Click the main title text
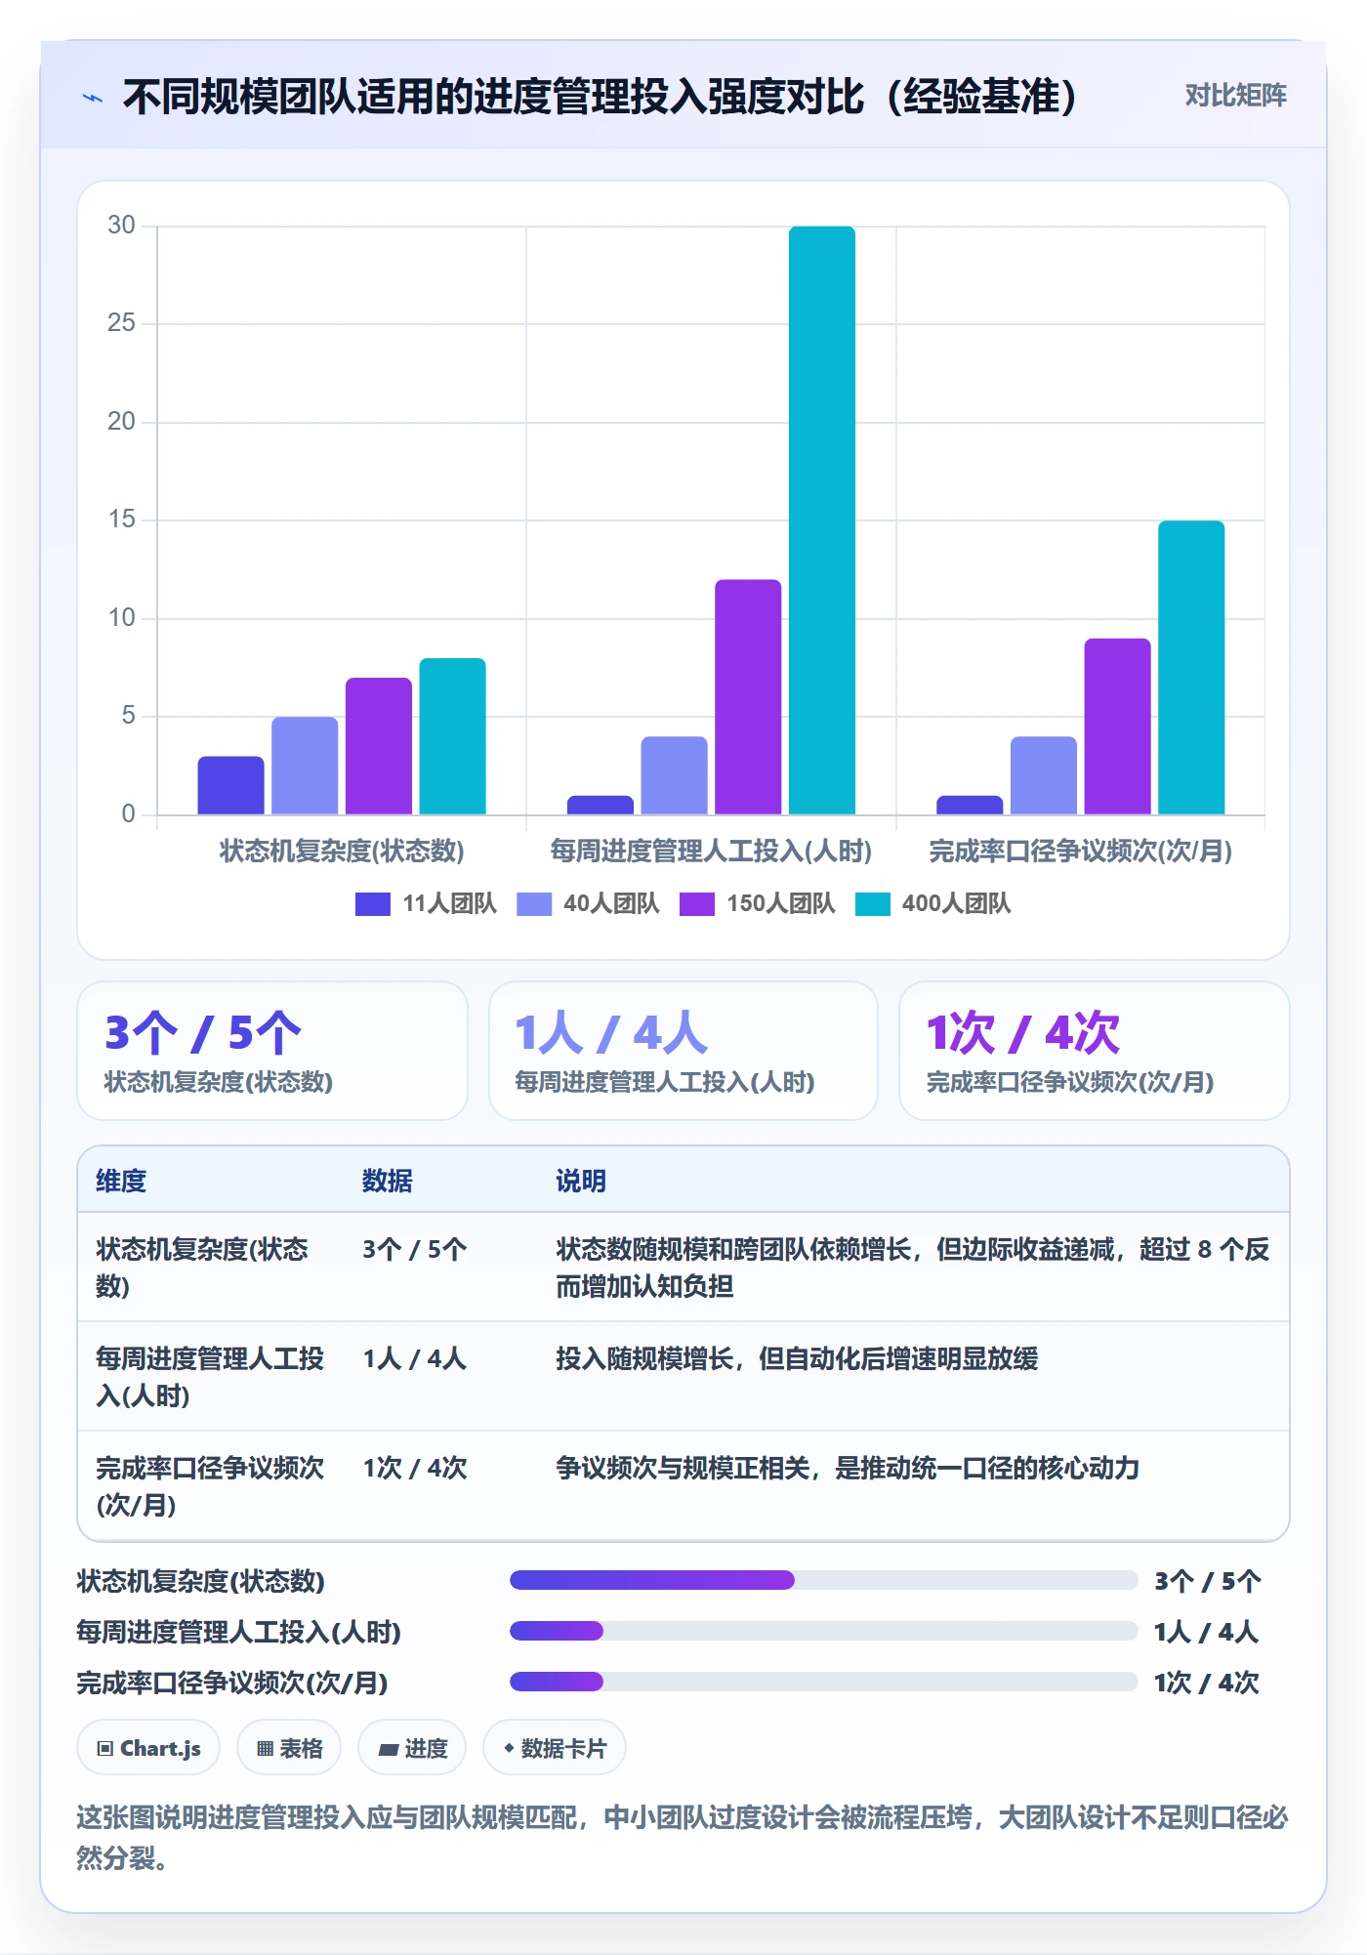1367x1955 pixels. point(601,97)
